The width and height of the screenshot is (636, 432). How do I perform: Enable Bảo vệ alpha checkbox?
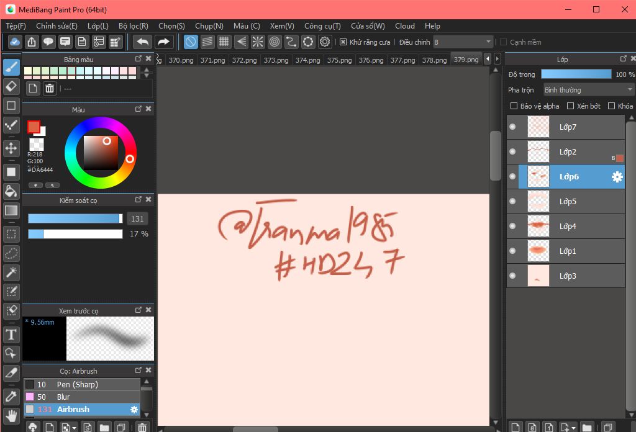tap(514, 106)
